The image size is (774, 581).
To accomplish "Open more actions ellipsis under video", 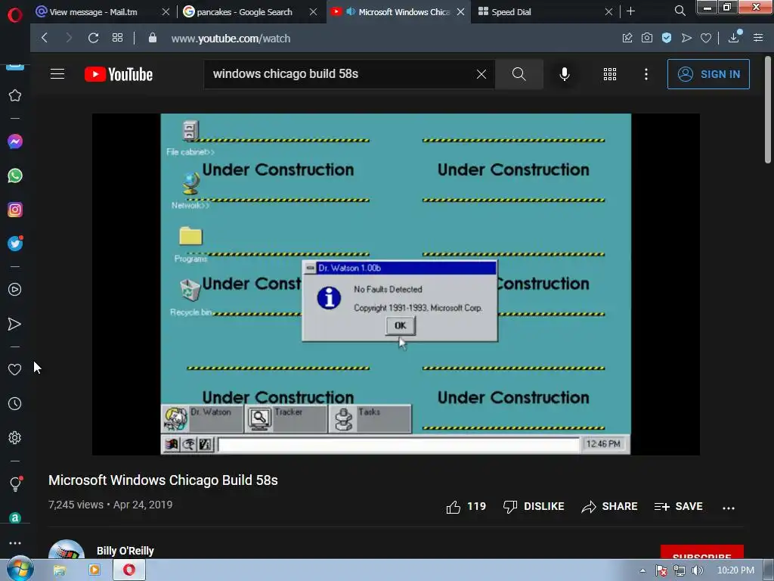I will pyautogui.click(x=729, y=508).
